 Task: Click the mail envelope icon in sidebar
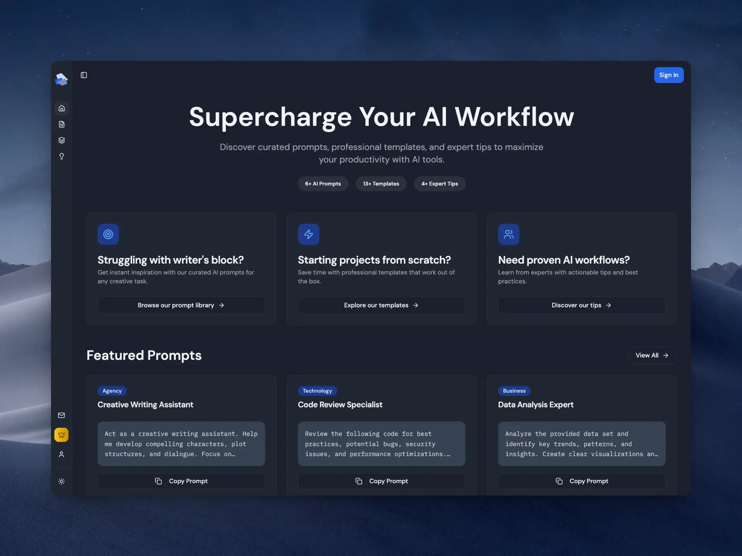click(61, 415)
